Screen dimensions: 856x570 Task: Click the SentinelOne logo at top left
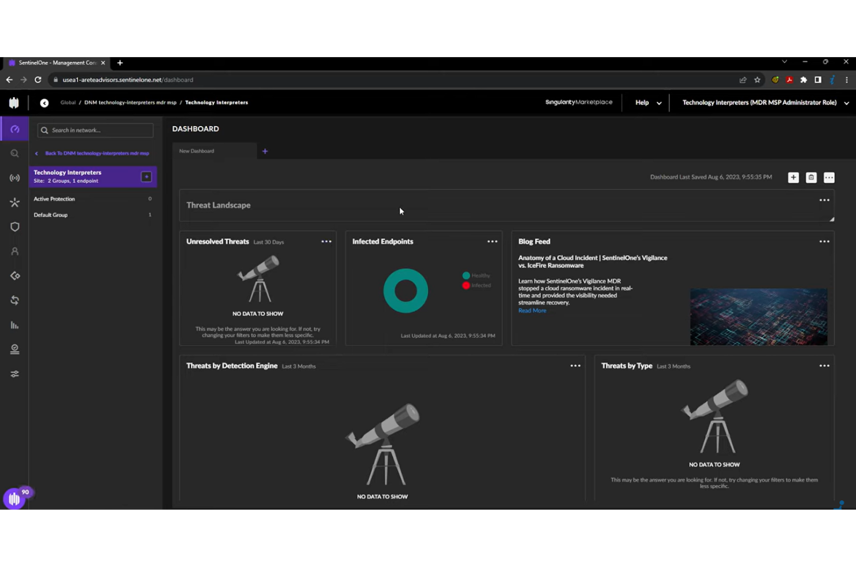coord(14,102)
